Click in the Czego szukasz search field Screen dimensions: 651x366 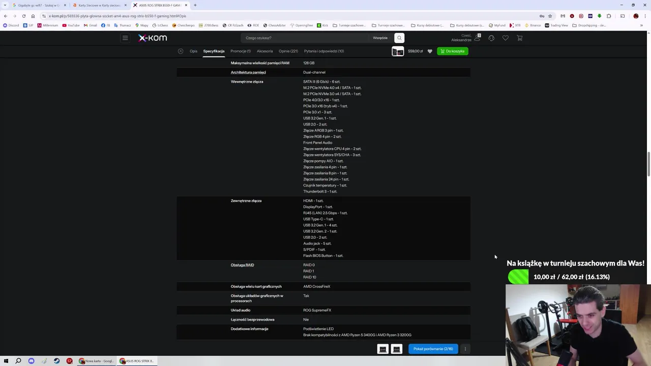point(305,38)
